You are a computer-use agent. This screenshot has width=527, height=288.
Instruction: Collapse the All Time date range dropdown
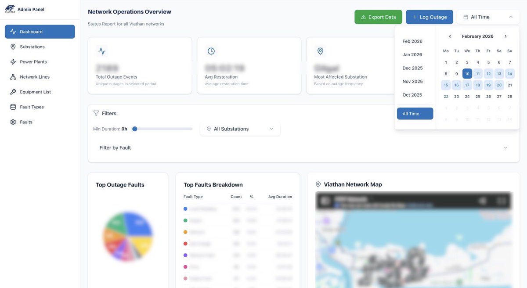pyautogui.click(x=488, y=17)
